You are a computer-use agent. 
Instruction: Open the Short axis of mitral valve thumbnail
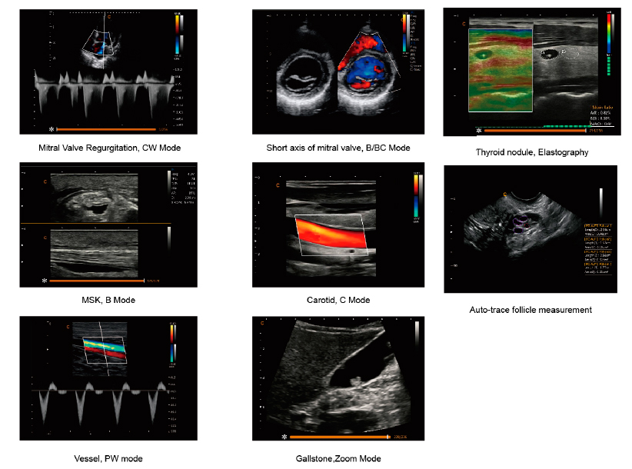[338, 72]
